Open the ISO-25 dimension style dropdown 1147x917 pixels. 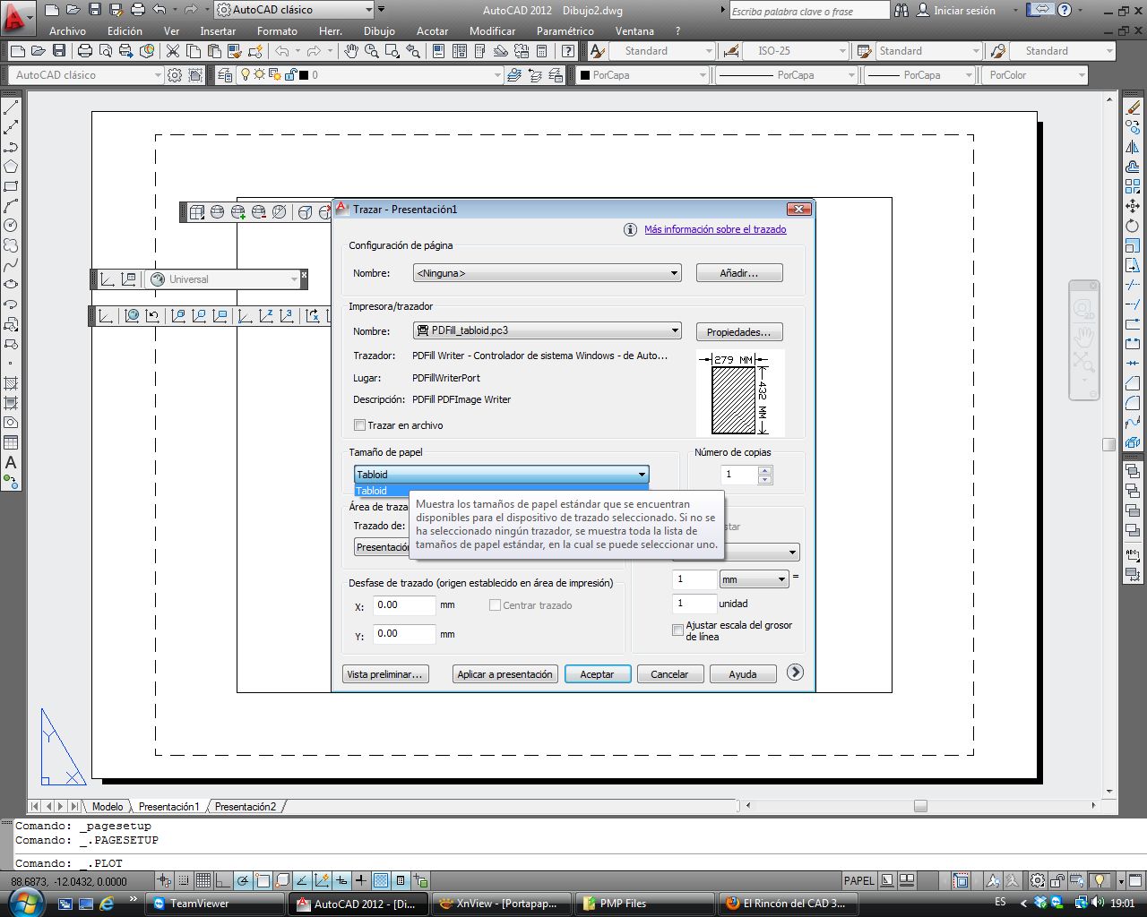click(x=796, y=51)
